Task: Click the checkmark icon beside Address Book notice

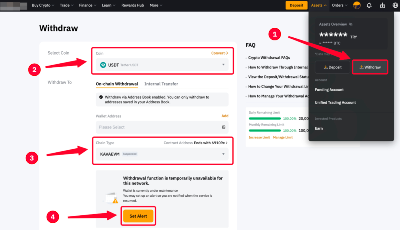Action: coord(101,97)
